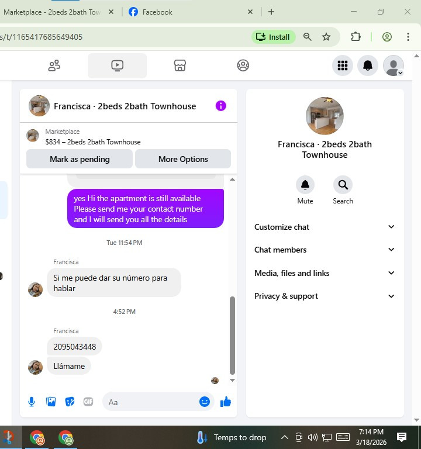Open the Marketplace storefront icon
The width and height of the screenshot is (421, 449).
(x=180, y=65)
